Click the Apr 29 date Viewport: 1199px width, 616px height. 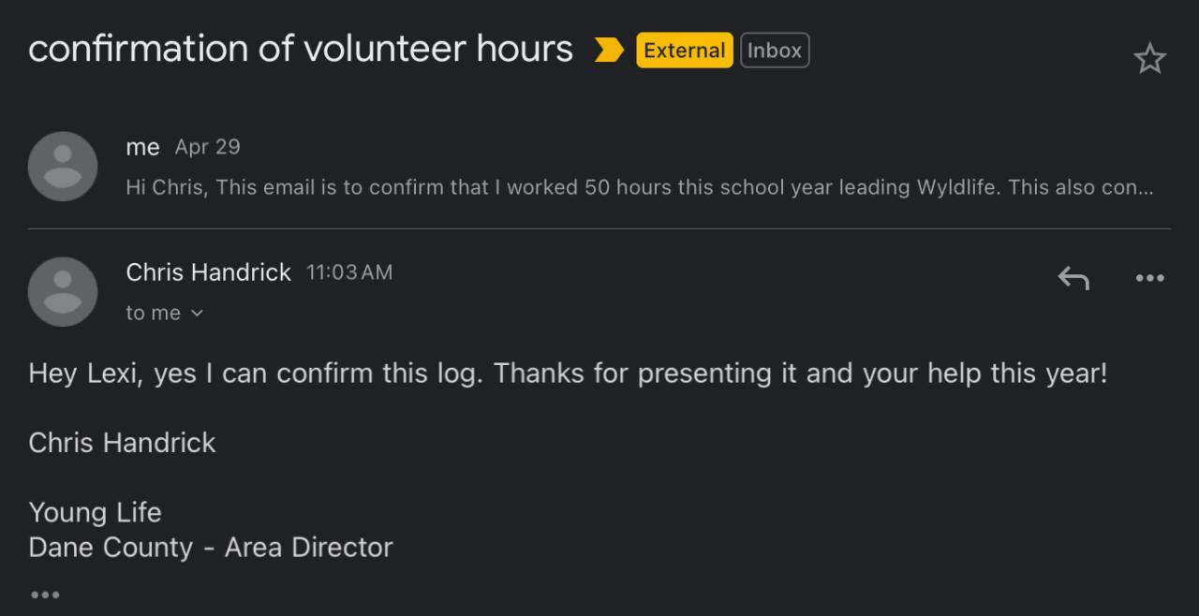pos(207,147)
